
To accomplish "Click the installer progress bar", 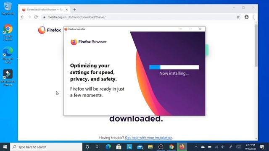I will 174,67.
